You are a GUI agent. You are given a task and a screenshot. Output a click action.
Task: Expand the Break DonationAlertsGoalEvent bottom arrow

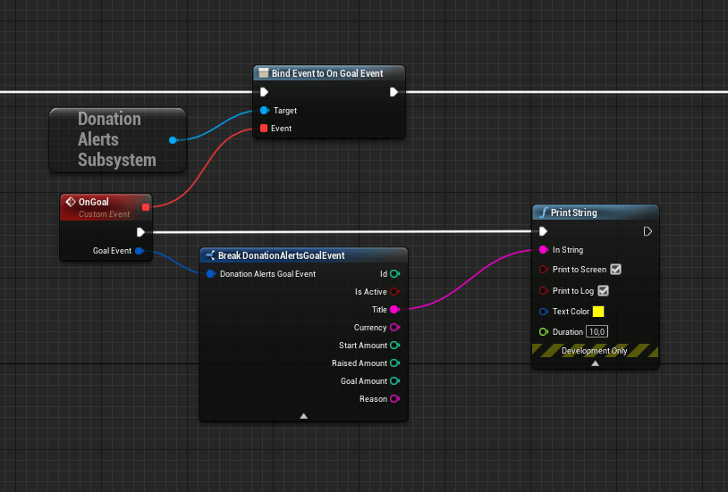303,416
